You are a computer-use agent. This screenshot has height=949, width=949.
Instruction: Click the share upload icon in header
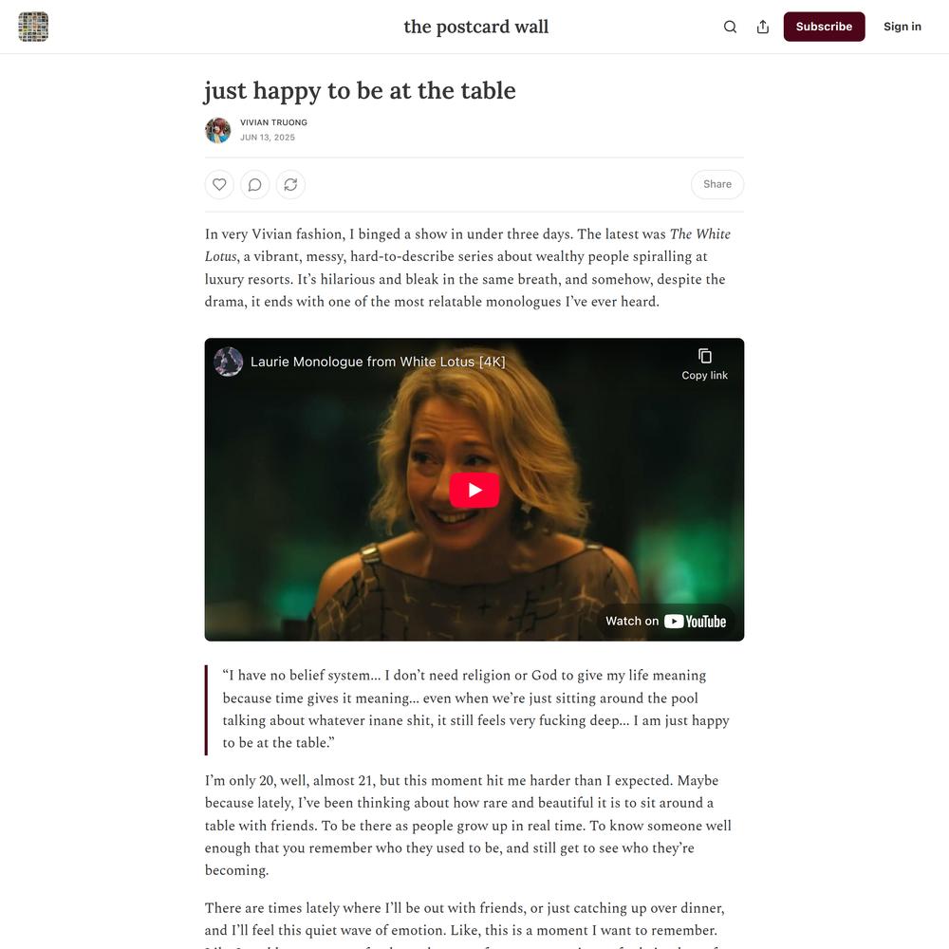(763, 27)
